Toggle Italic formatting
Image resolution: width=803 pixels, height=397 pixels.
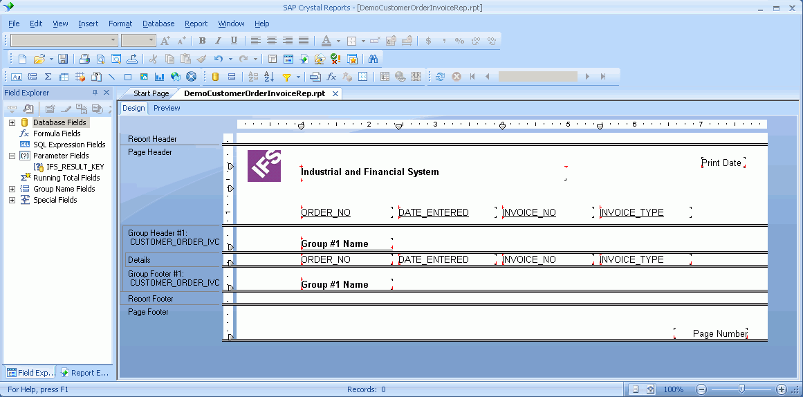[x=218, y=41]
